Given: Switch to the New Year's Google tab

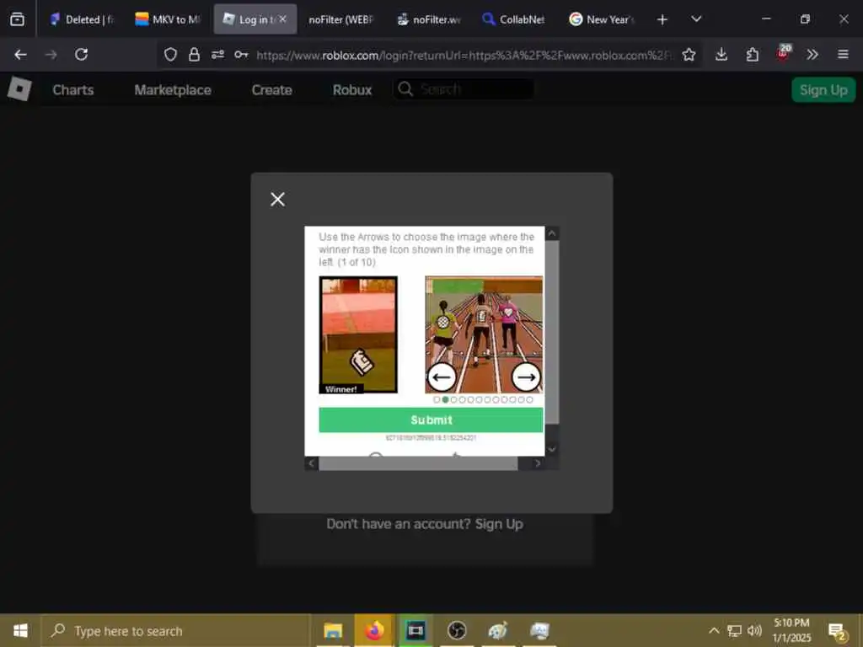Looking at the screenshot, I should point(601,19).
